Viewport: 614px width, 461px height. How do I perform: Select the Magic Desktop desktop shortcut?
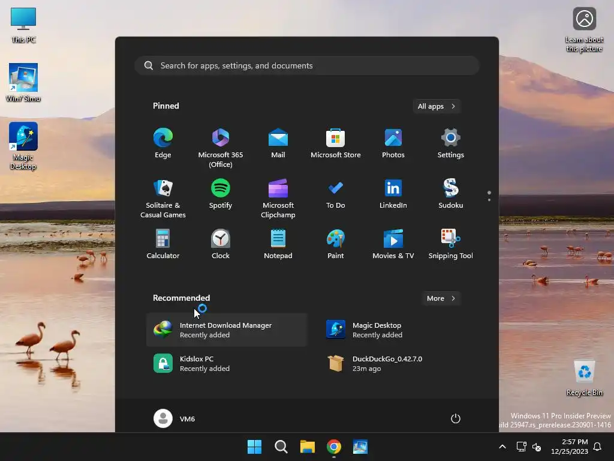click(23, 146)
